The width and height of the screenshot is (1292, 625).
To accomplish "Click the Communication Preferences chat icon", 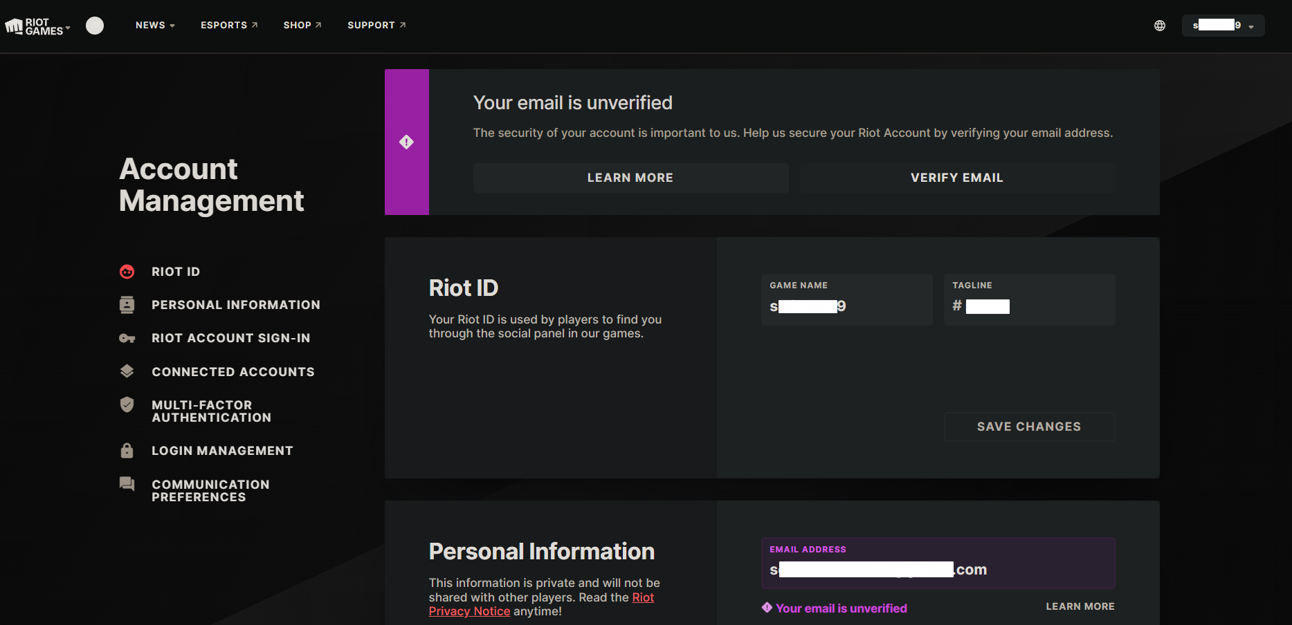I will (127, 484).
